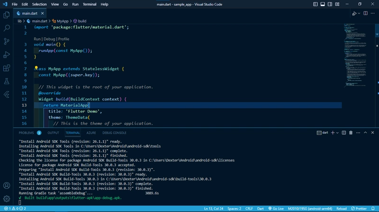This screenshot has width=379, height=212.
Task: Select CRLF line ending in status bar
Action: coord(250,208)
